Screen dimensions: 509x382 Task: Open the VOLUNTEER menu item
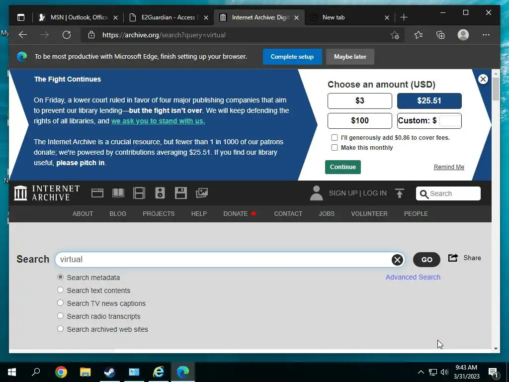tap(369, 214)
